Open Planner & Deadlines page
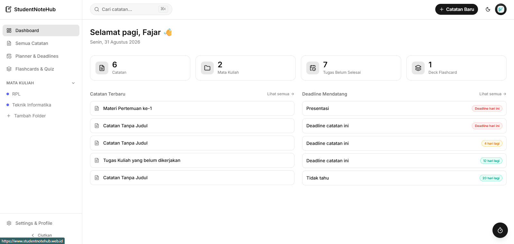 pyautogui.click(x=41, y=56)
